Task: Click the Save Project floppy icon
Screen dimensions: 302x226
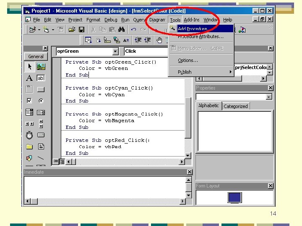Action: 82,30
